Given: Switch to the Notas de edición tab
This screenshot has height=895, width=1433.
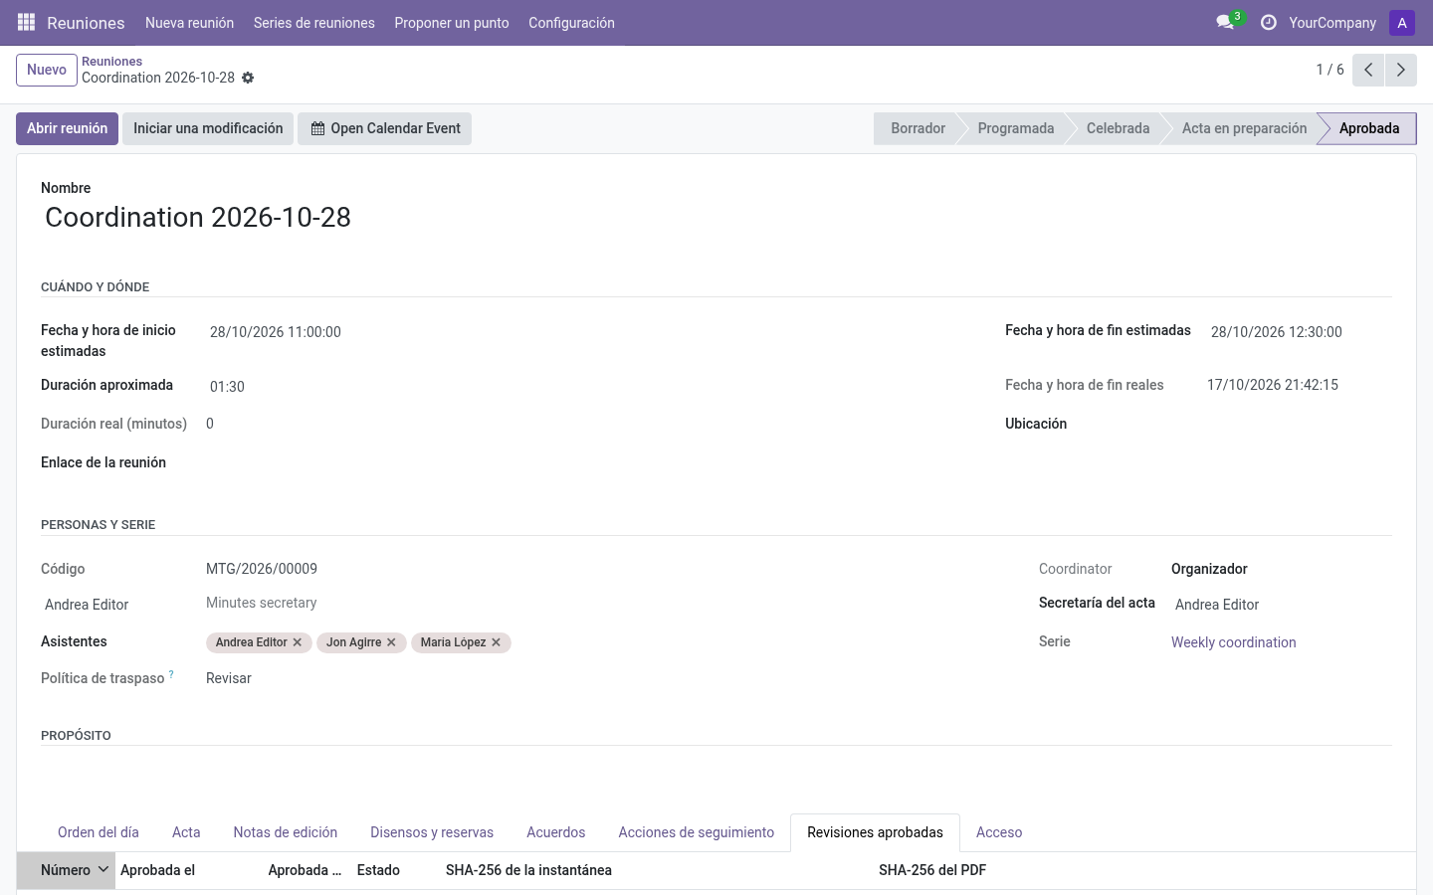Looking at the screenshot, I should 286,832.
